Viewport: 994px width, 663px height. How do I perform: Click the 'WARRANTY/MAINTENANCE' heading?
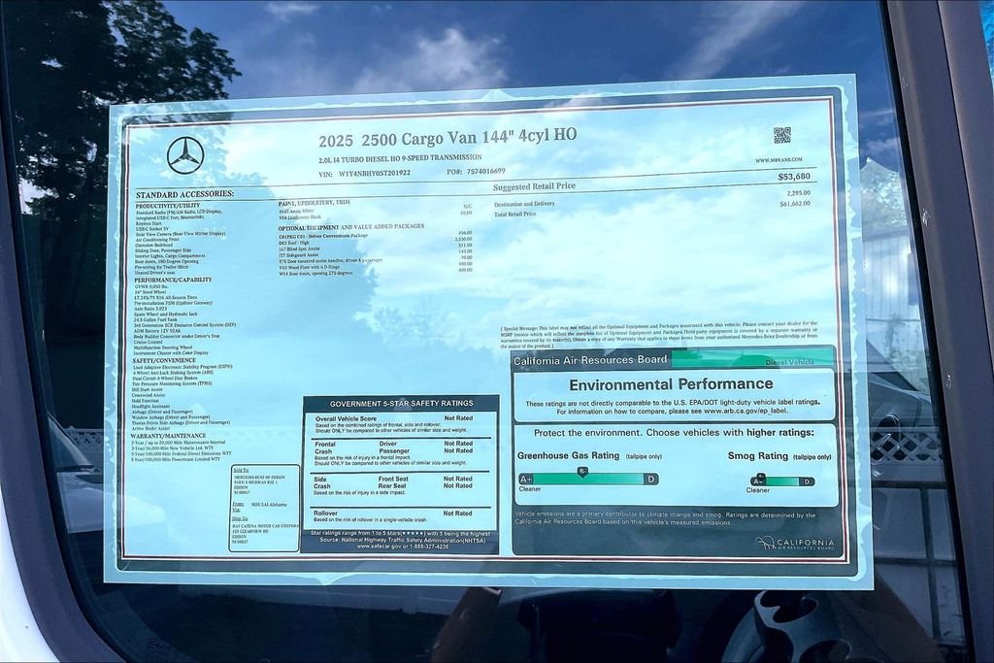[168, 436]
